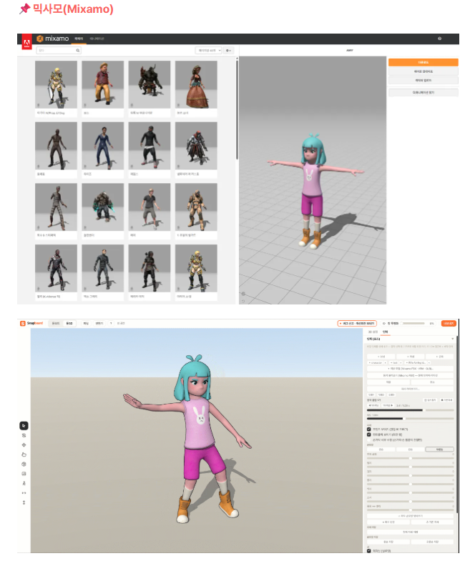Toggle the checked checkbox at the panel bottom
This screenshot has height=561, width=470.
tap(368, 550)
